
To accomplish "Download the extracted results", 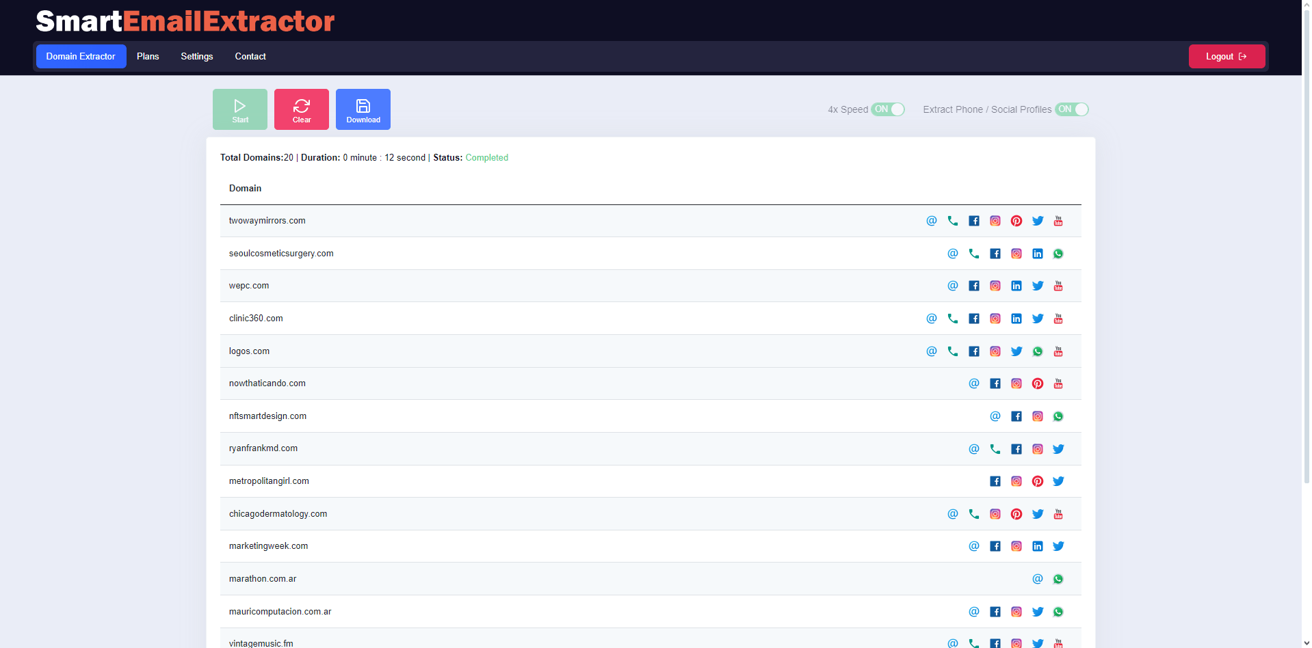I will point(363,109).
